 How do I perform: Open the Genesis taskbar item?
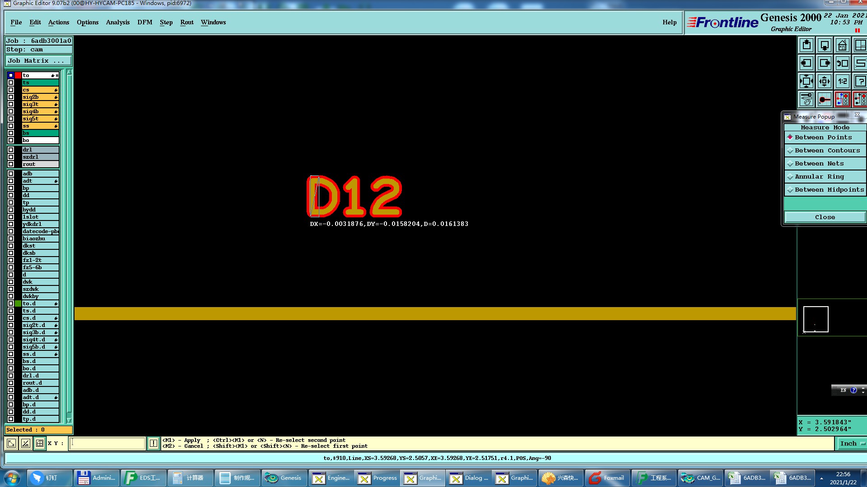pos(284,478)
